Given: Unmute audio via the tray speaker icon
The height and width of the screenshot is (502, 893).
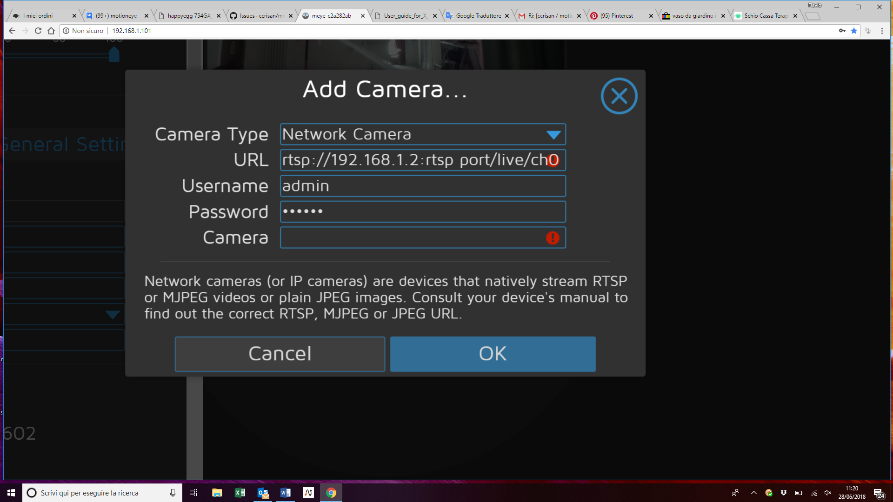Looking at the screenshot, I should point(827,493).
